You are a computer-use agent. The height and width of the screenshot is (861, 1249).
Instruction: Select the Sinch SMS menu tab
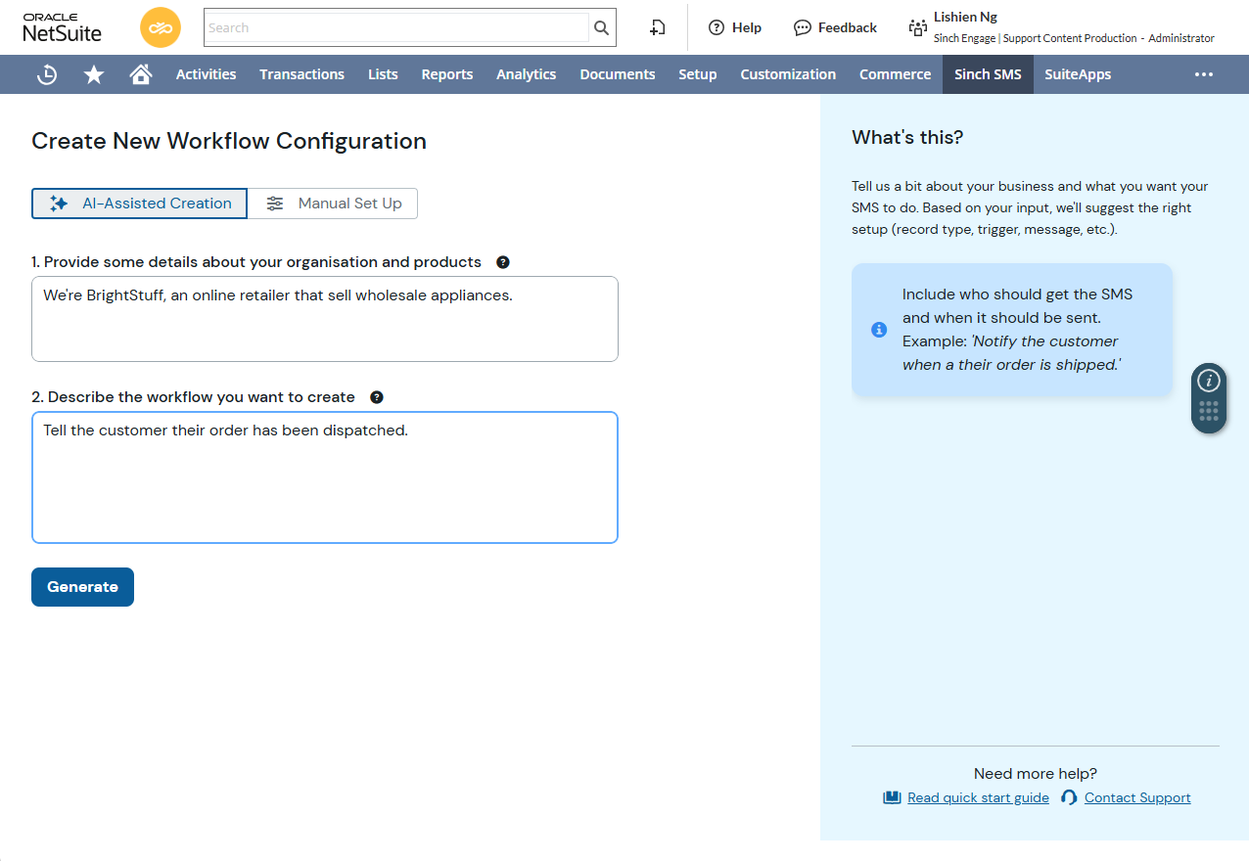988,74
